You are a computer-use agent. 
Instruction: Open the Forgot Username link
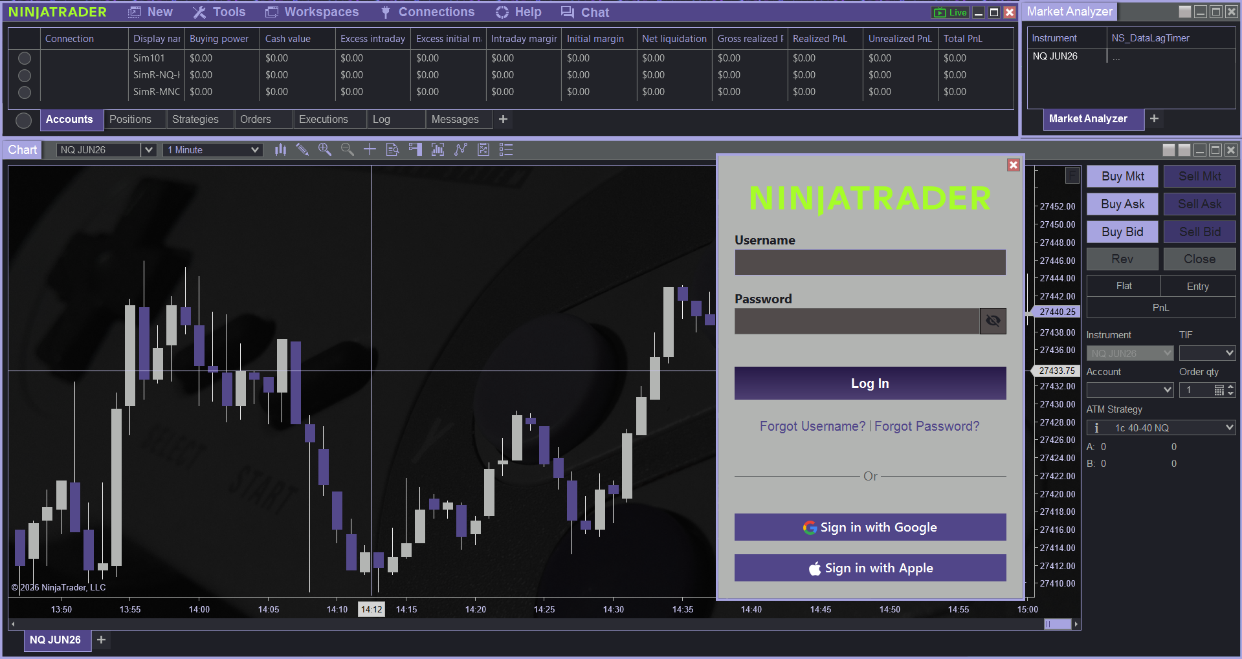click(x=812, y=427)
